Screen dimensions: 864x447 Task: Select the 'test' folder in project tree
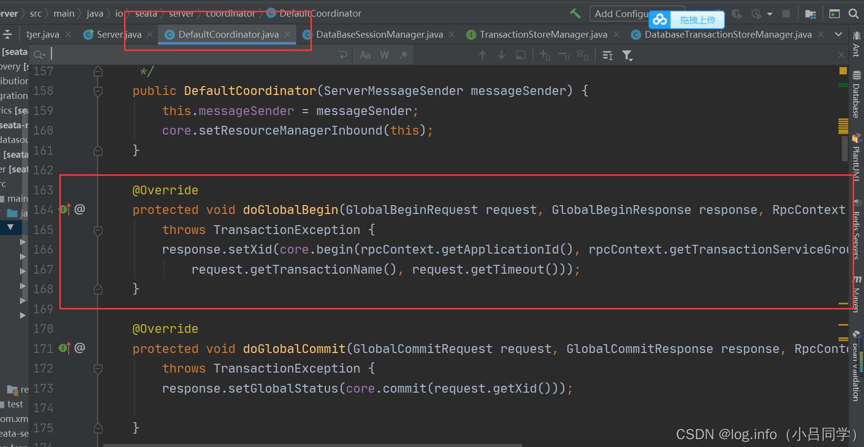click(15, 404)
